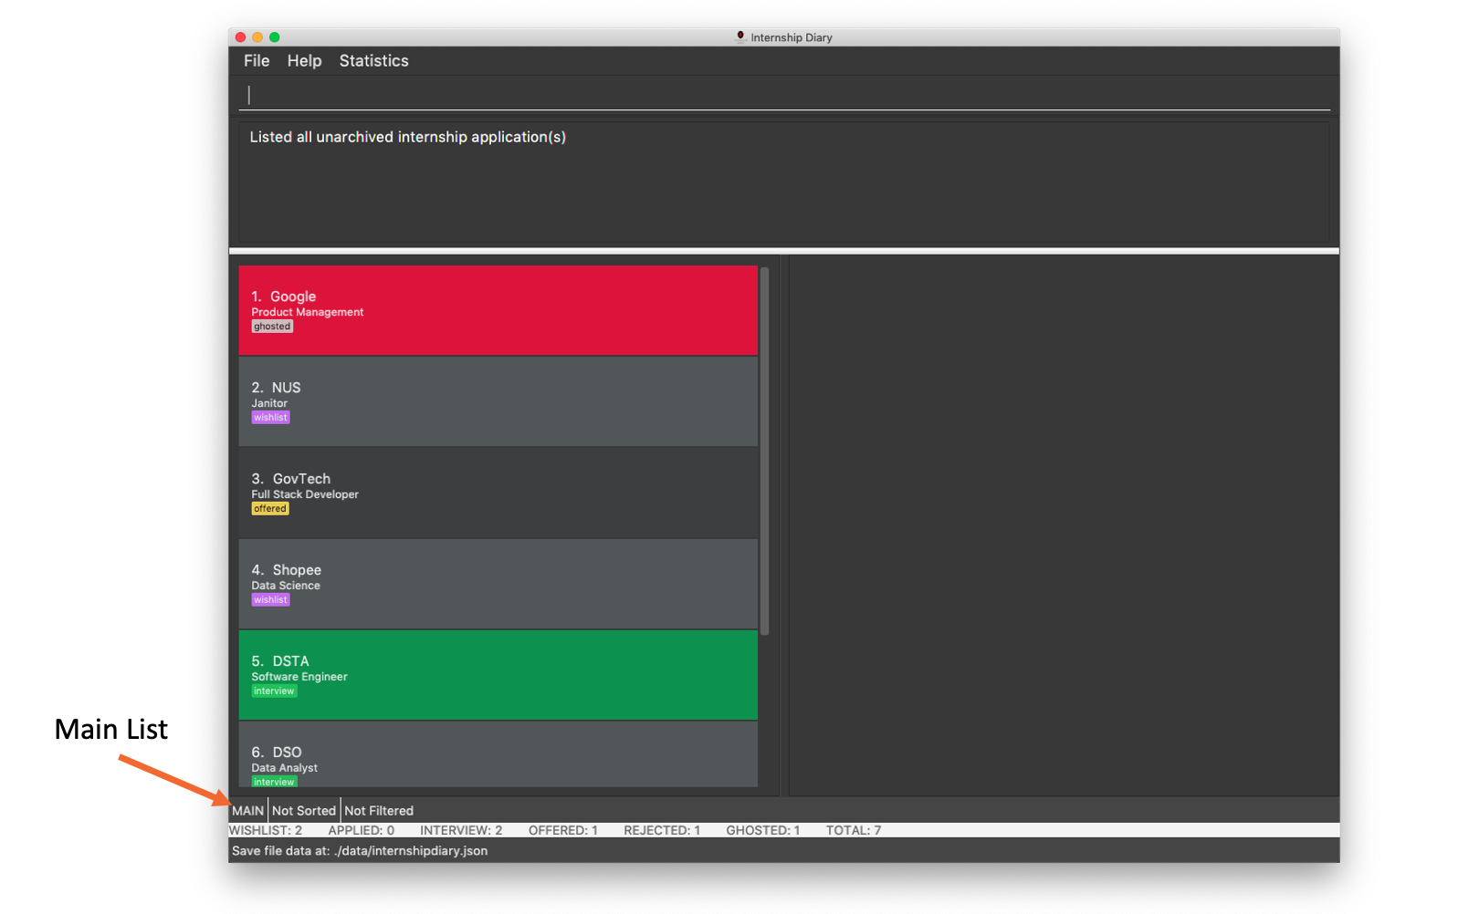Select the DSO Data Analyst card
The image size is (1458, 914).
[498, 754]
